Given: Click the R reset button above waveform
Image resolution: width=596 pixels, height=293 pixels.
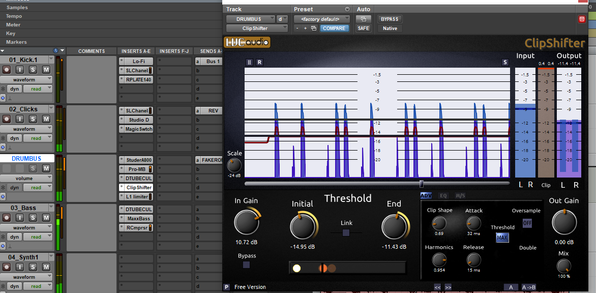Looking at the screenshot, I should pos(259,63).
